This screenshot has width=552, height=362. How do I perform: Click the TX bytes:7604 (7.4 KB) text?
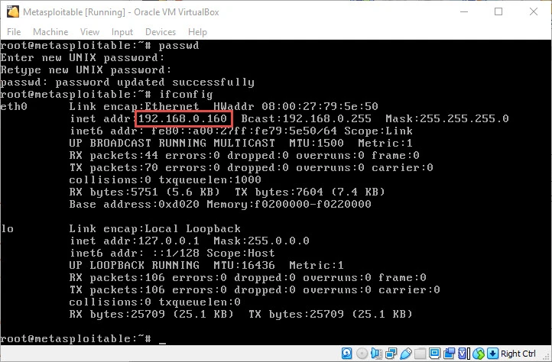(x=310, y=192)
